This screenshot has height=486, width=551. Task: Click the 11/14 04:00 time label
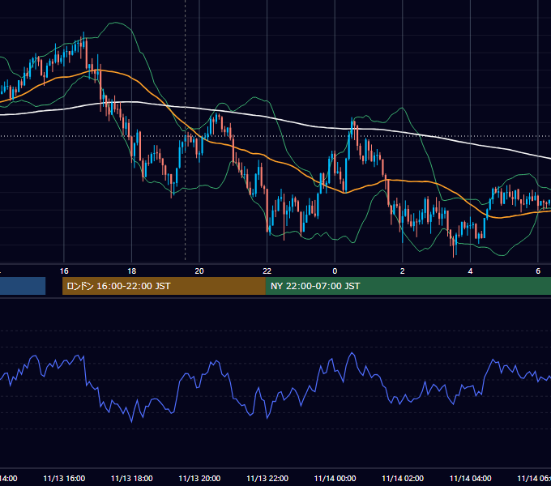[471, 478]
